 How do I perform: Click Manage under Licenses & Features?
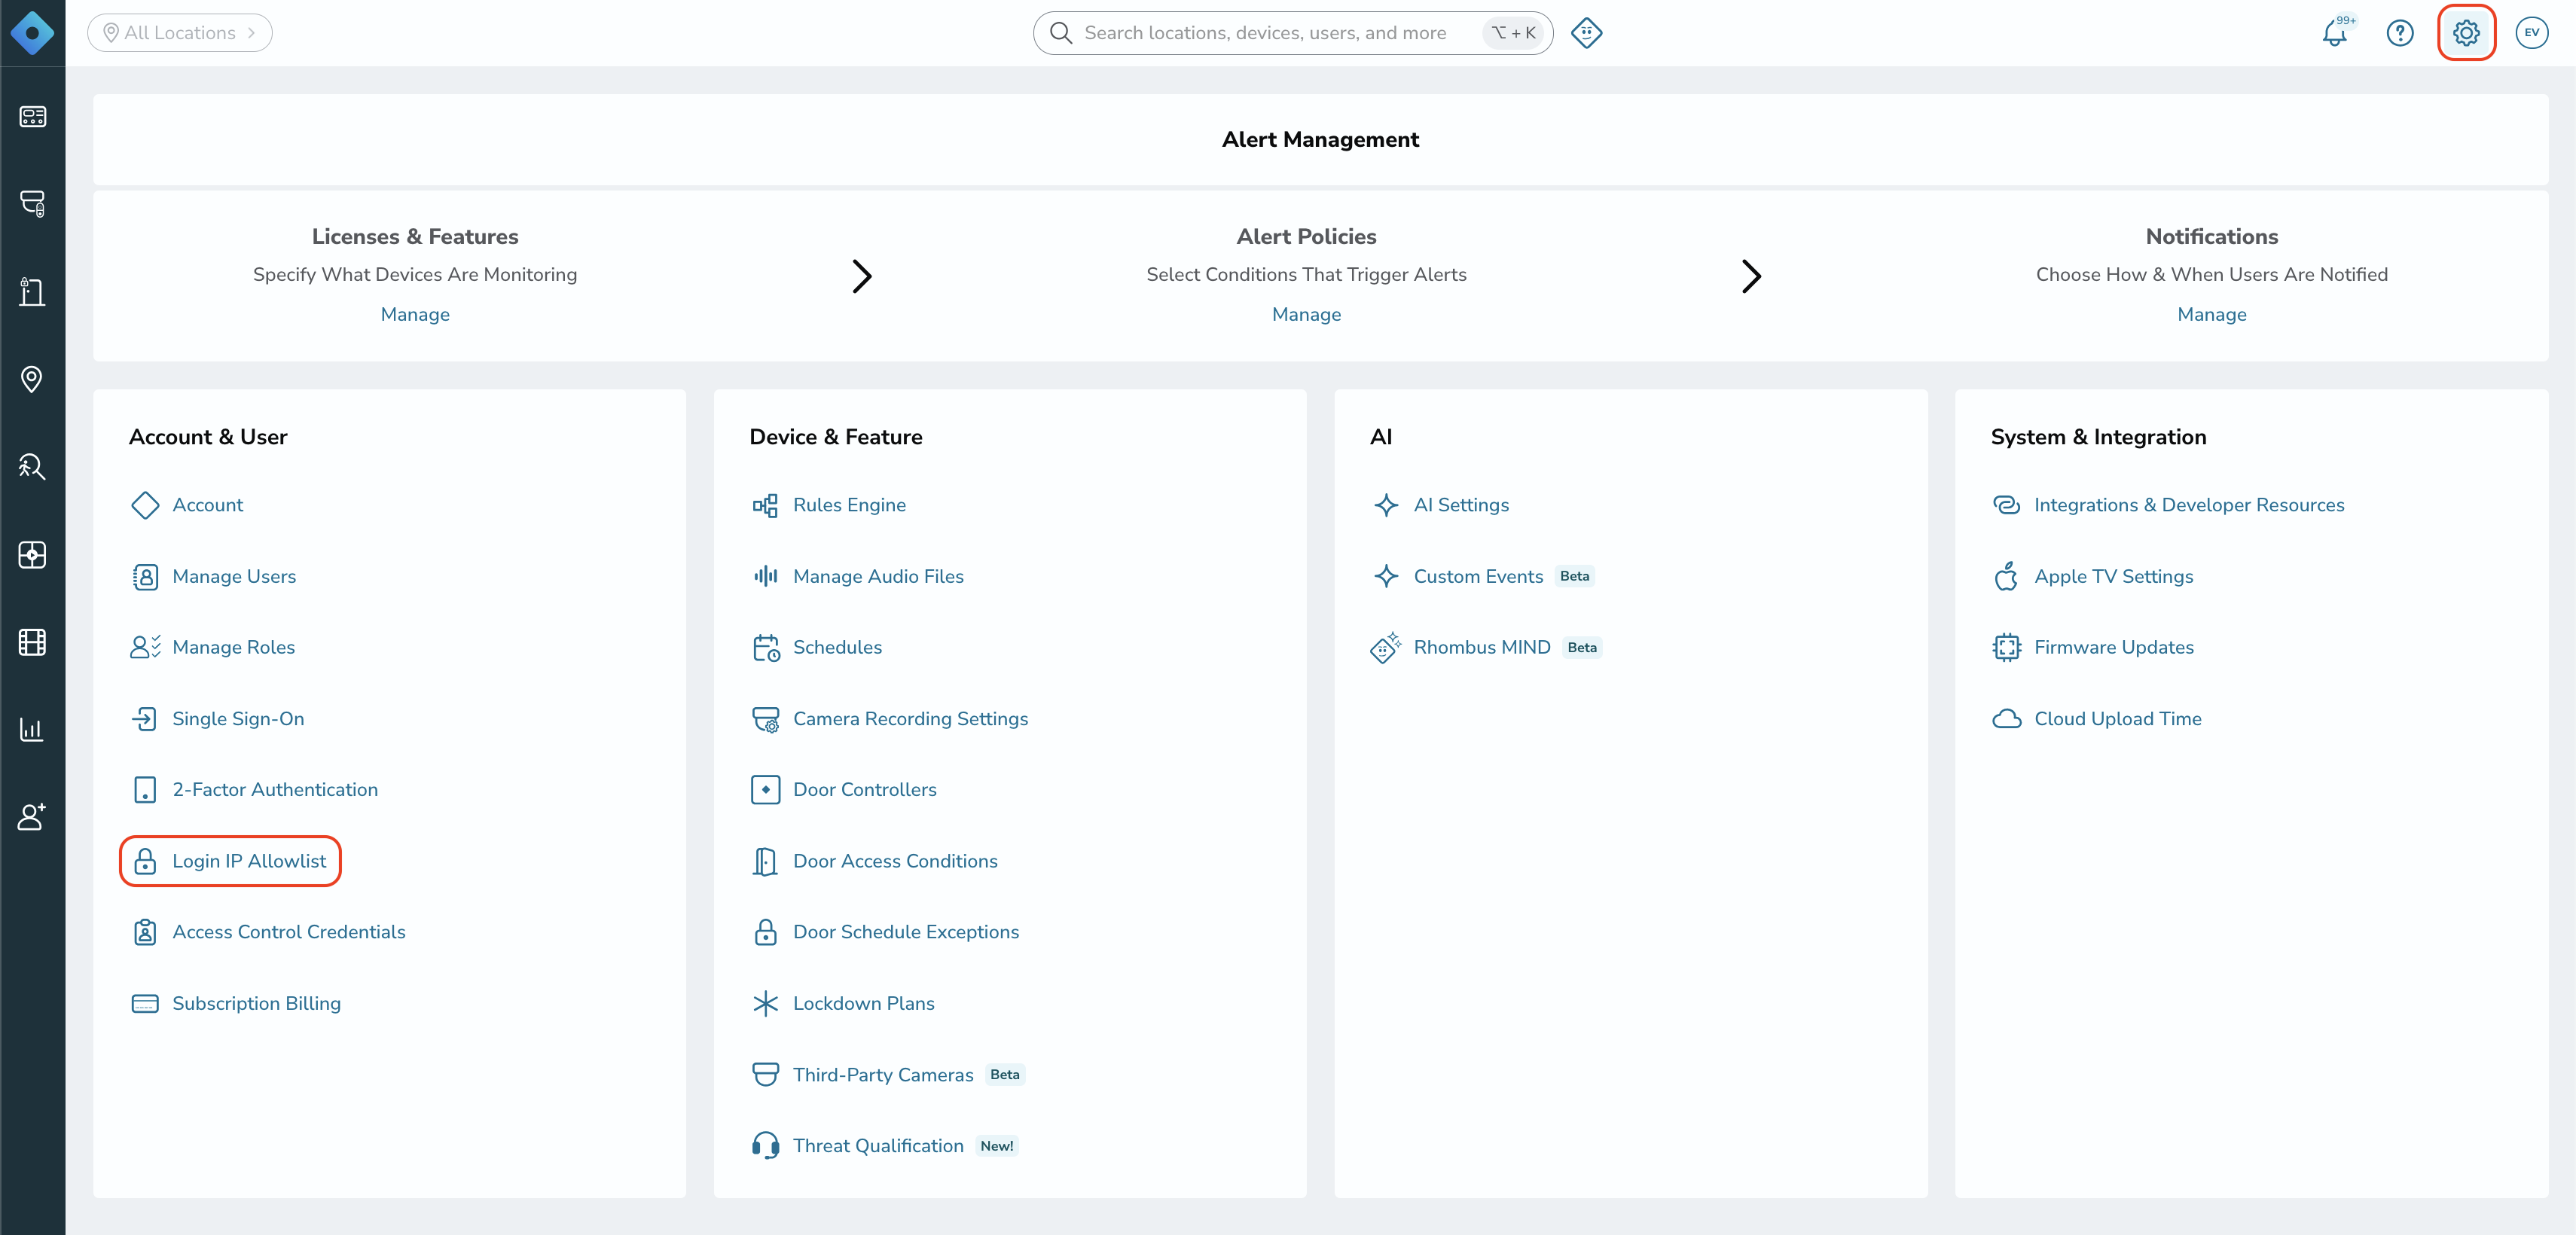pos(415,314)
